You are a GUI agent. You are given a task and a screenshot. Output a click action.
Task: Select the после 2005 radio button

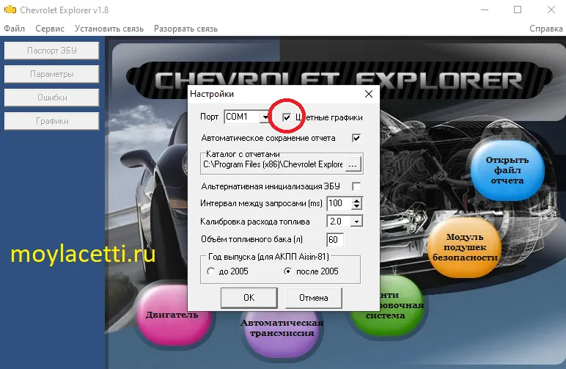click(287, 271)
